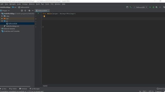
Task: Open the Window menu
Action: [57, 4]
